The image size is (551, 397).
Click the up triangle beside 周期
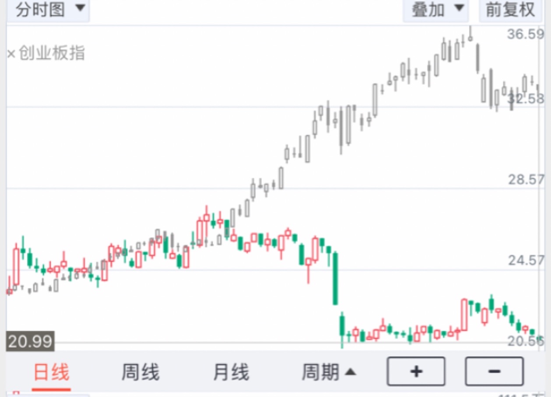(x=350, y=373)
